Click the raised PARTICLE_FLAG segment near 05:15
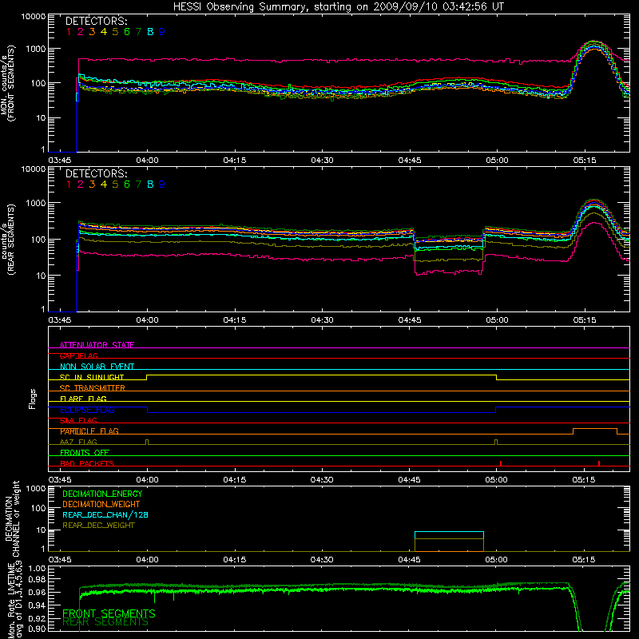Viewport: 639px width, 639px height. [595, 429]
